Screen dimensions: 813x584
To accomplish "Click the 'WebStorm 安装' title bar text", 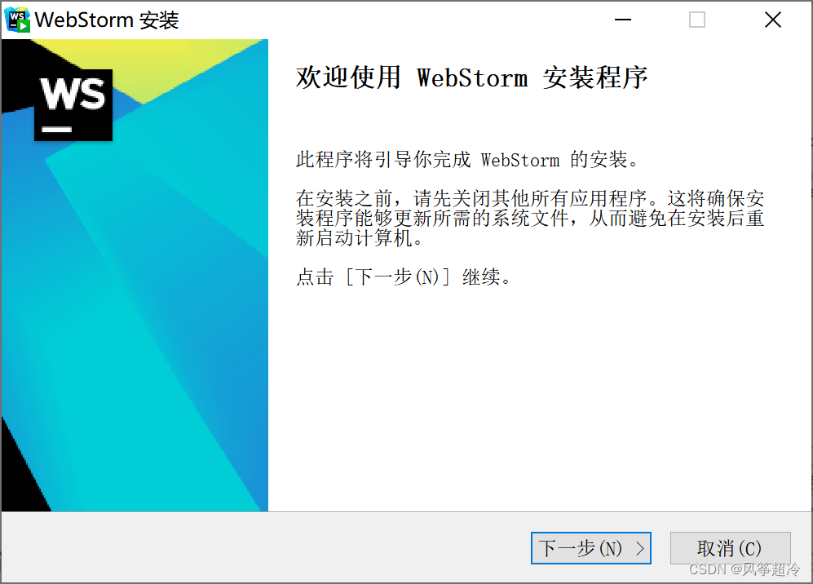I will [x=107, y=20].
